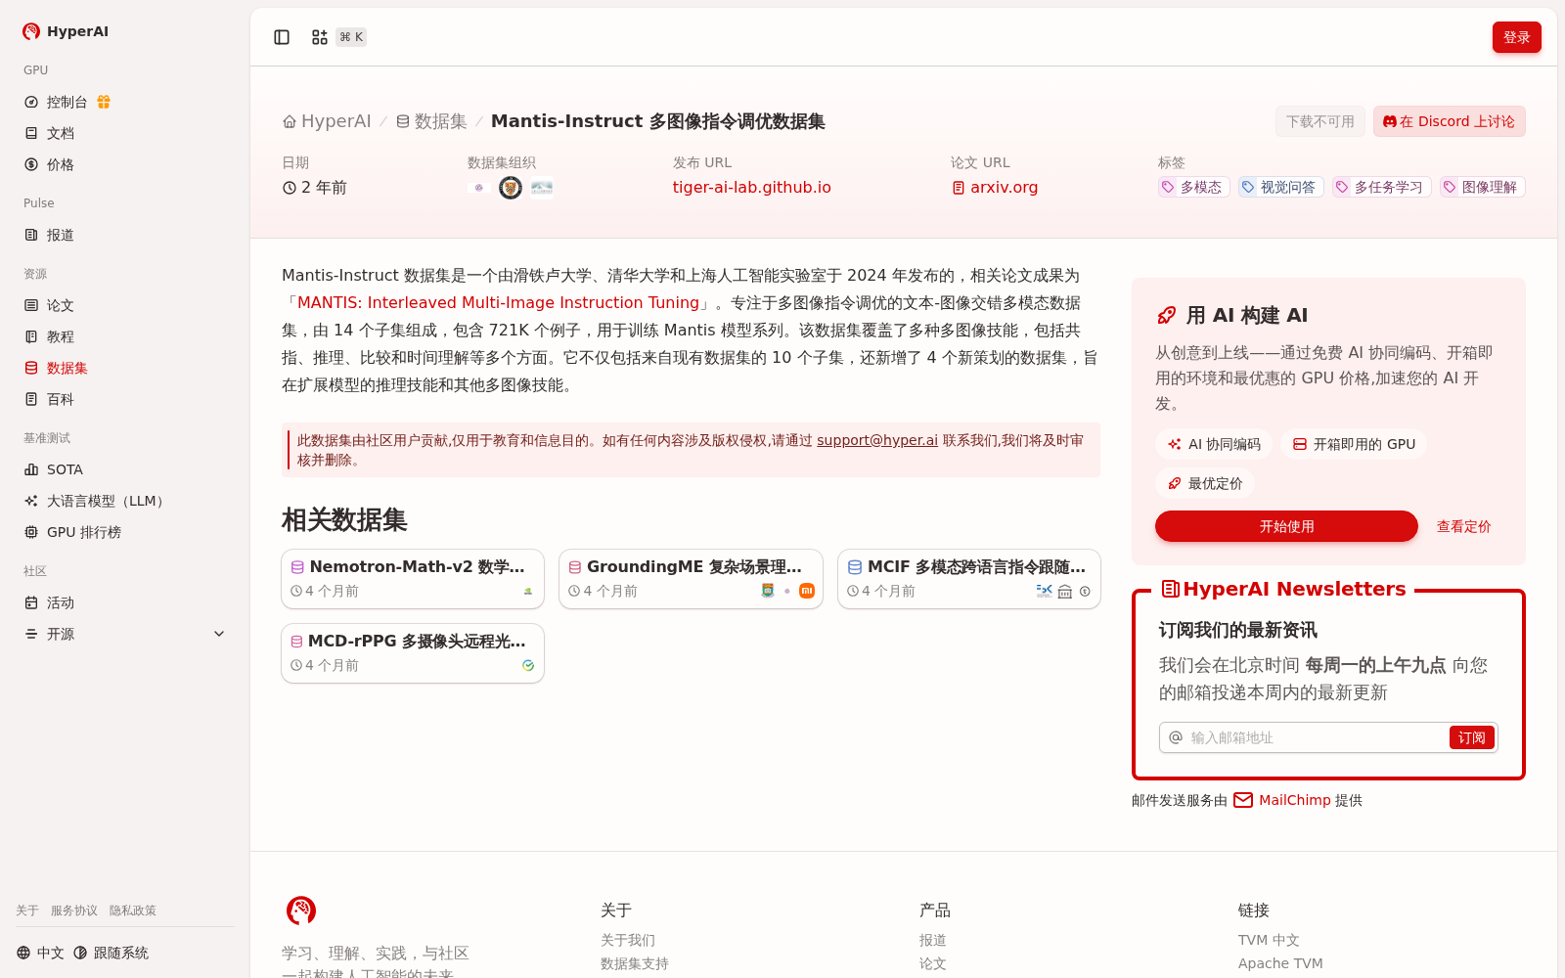Open 大语言模型（LLM）in the sidebar
Viewport: 1565px width, 978px height.
click(x=125, y=501)
